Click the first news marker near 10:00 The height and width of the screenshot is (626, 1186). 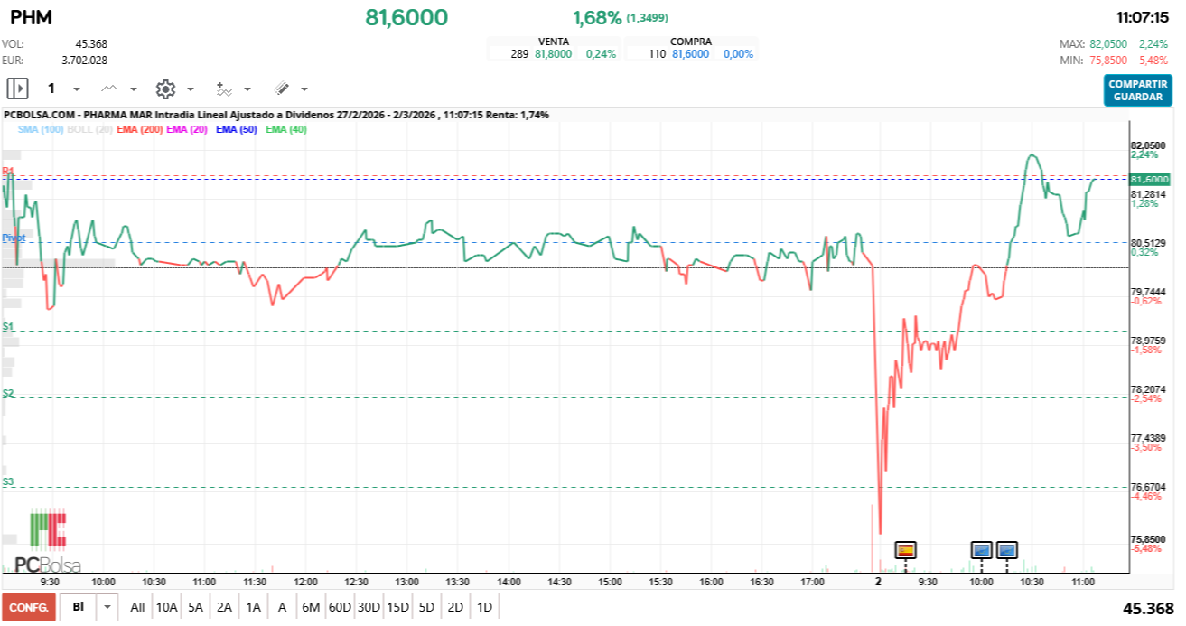point(982,549)
